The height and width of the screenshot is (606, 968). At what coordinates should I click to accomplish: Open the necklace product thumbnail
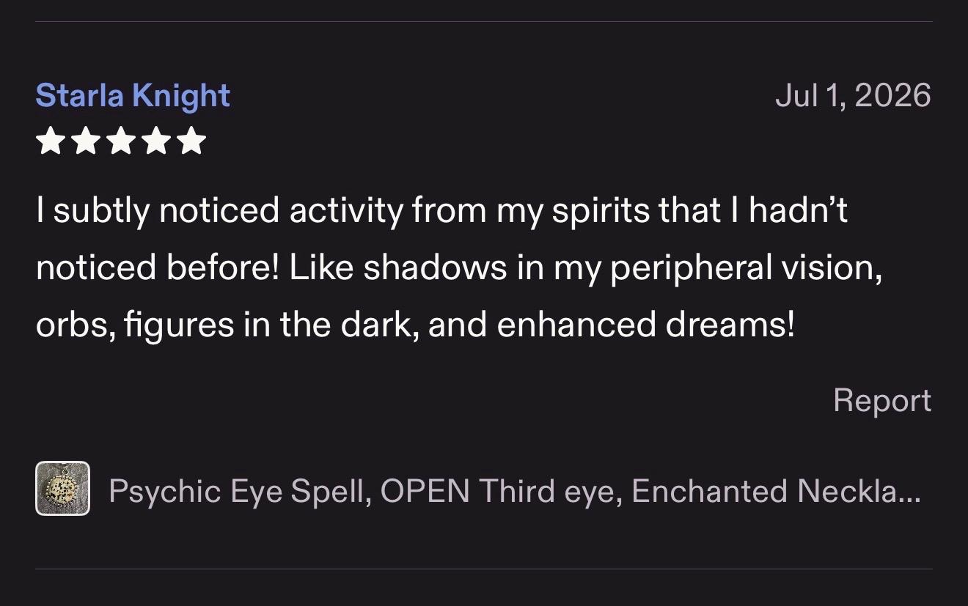point(63,488)
